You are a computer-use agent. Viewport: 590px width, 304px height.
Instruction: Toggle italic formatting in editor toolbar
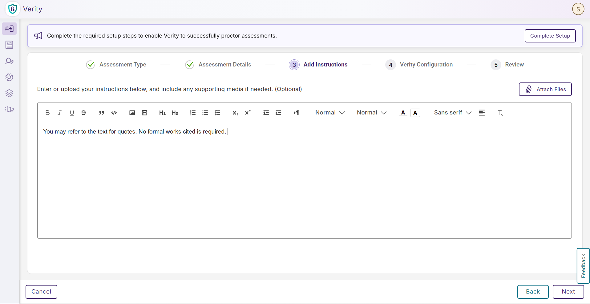tap(60, 113)
